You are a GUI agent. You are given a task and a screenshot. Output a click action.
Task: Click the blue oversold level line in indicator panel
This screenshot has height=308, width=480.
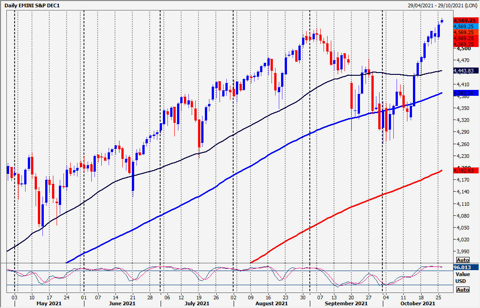[228, 284]
